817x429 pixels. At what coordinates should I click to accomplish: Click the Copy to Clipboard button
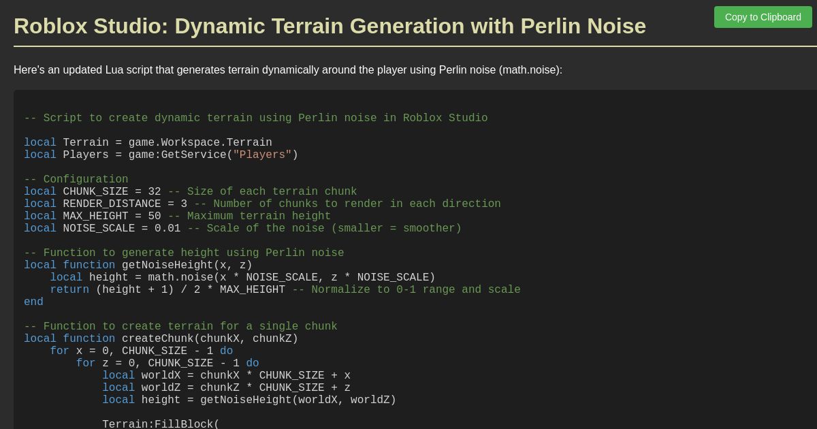coord(763,17)
